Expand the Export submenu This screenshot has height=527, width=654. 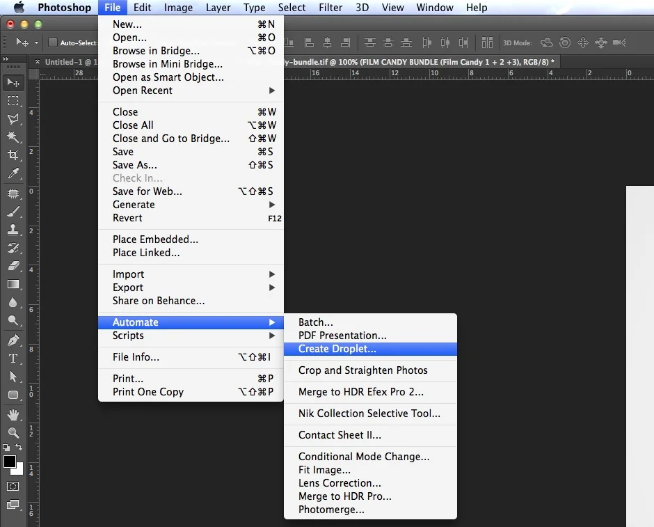click(x=191, y=288)
